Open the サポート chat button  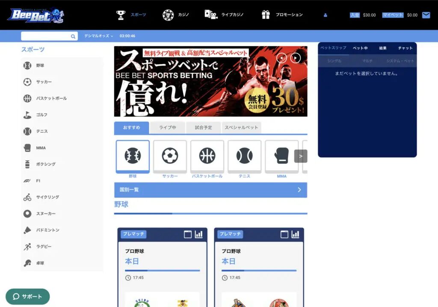click(28, 297)
